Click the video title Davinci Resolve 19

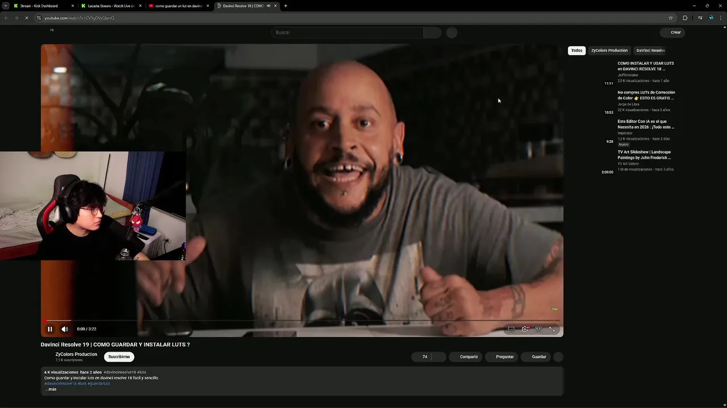tap(115, 345)
